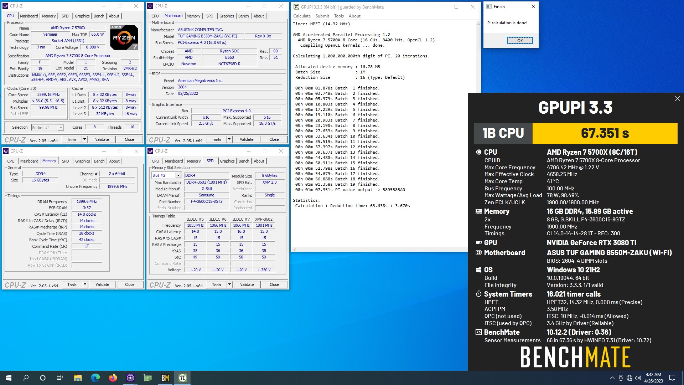This screenshot has height=385, width=684.
Task: Open the Calculate menu in GPUPI
Action: [302, 16]
